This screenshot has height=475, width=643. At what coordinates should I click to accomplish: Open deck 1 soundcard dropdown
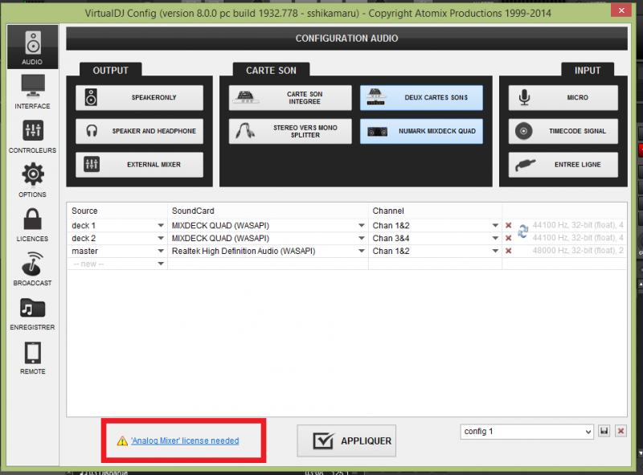[361, 226]
